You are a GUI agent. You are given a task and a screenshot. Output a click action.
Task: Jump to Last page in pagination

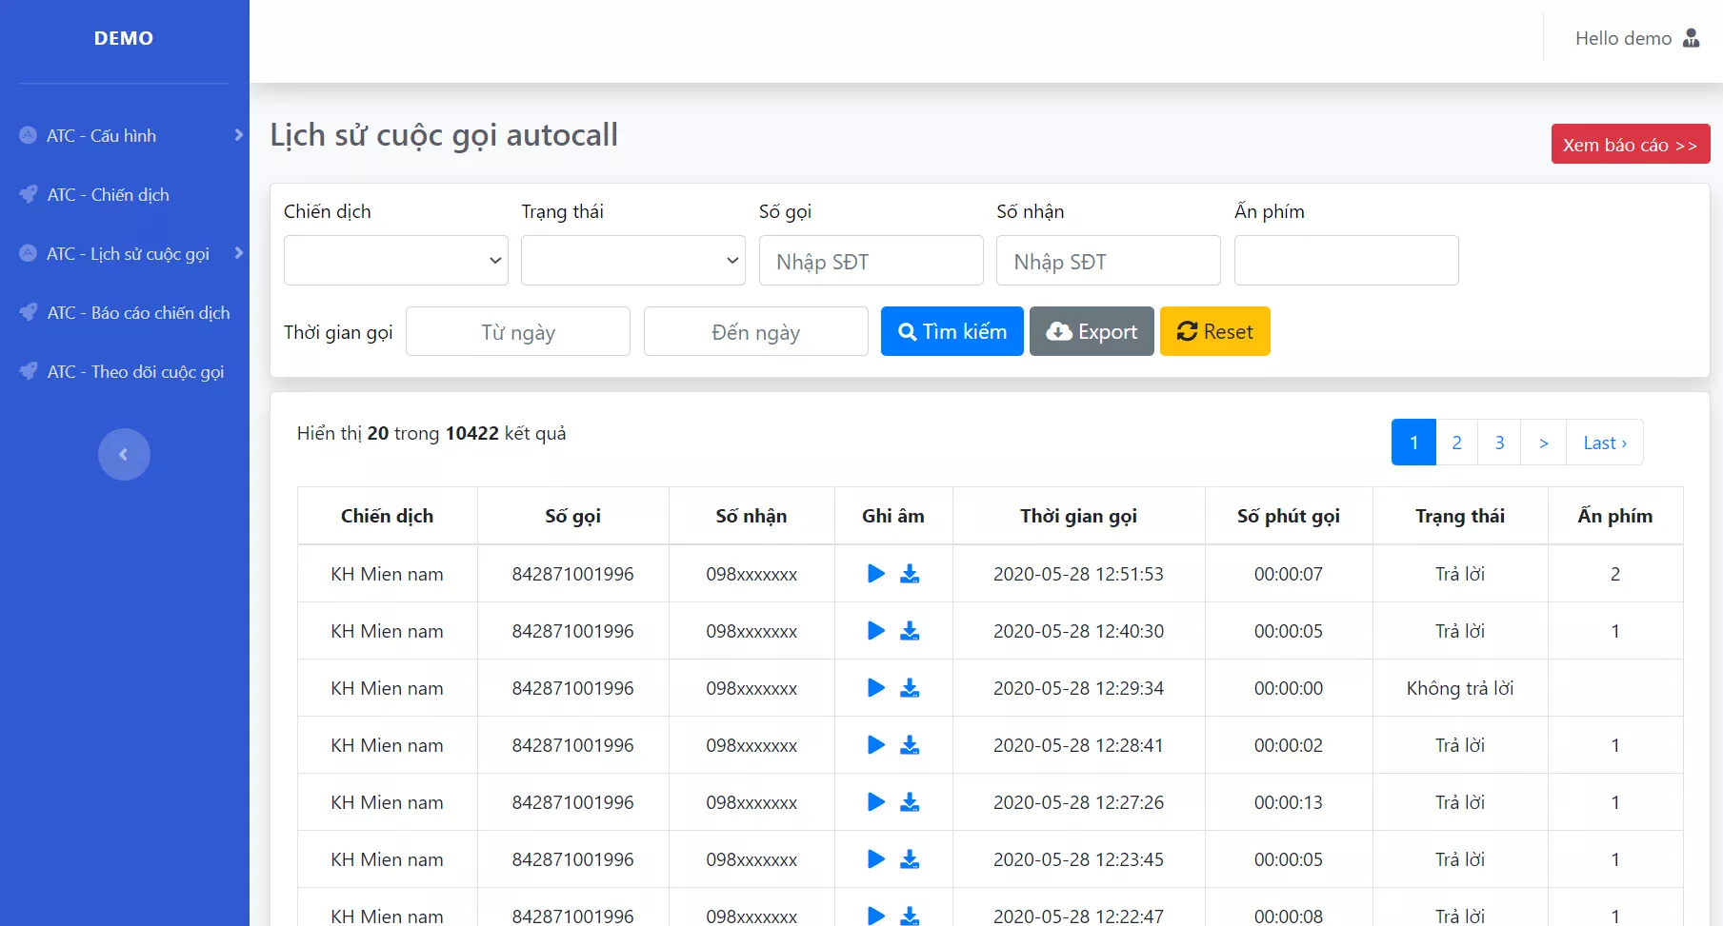1605,443
